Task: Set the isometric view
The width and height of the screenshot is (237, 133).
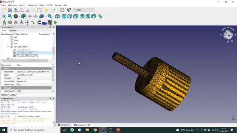Action: (x=57, y=16)
